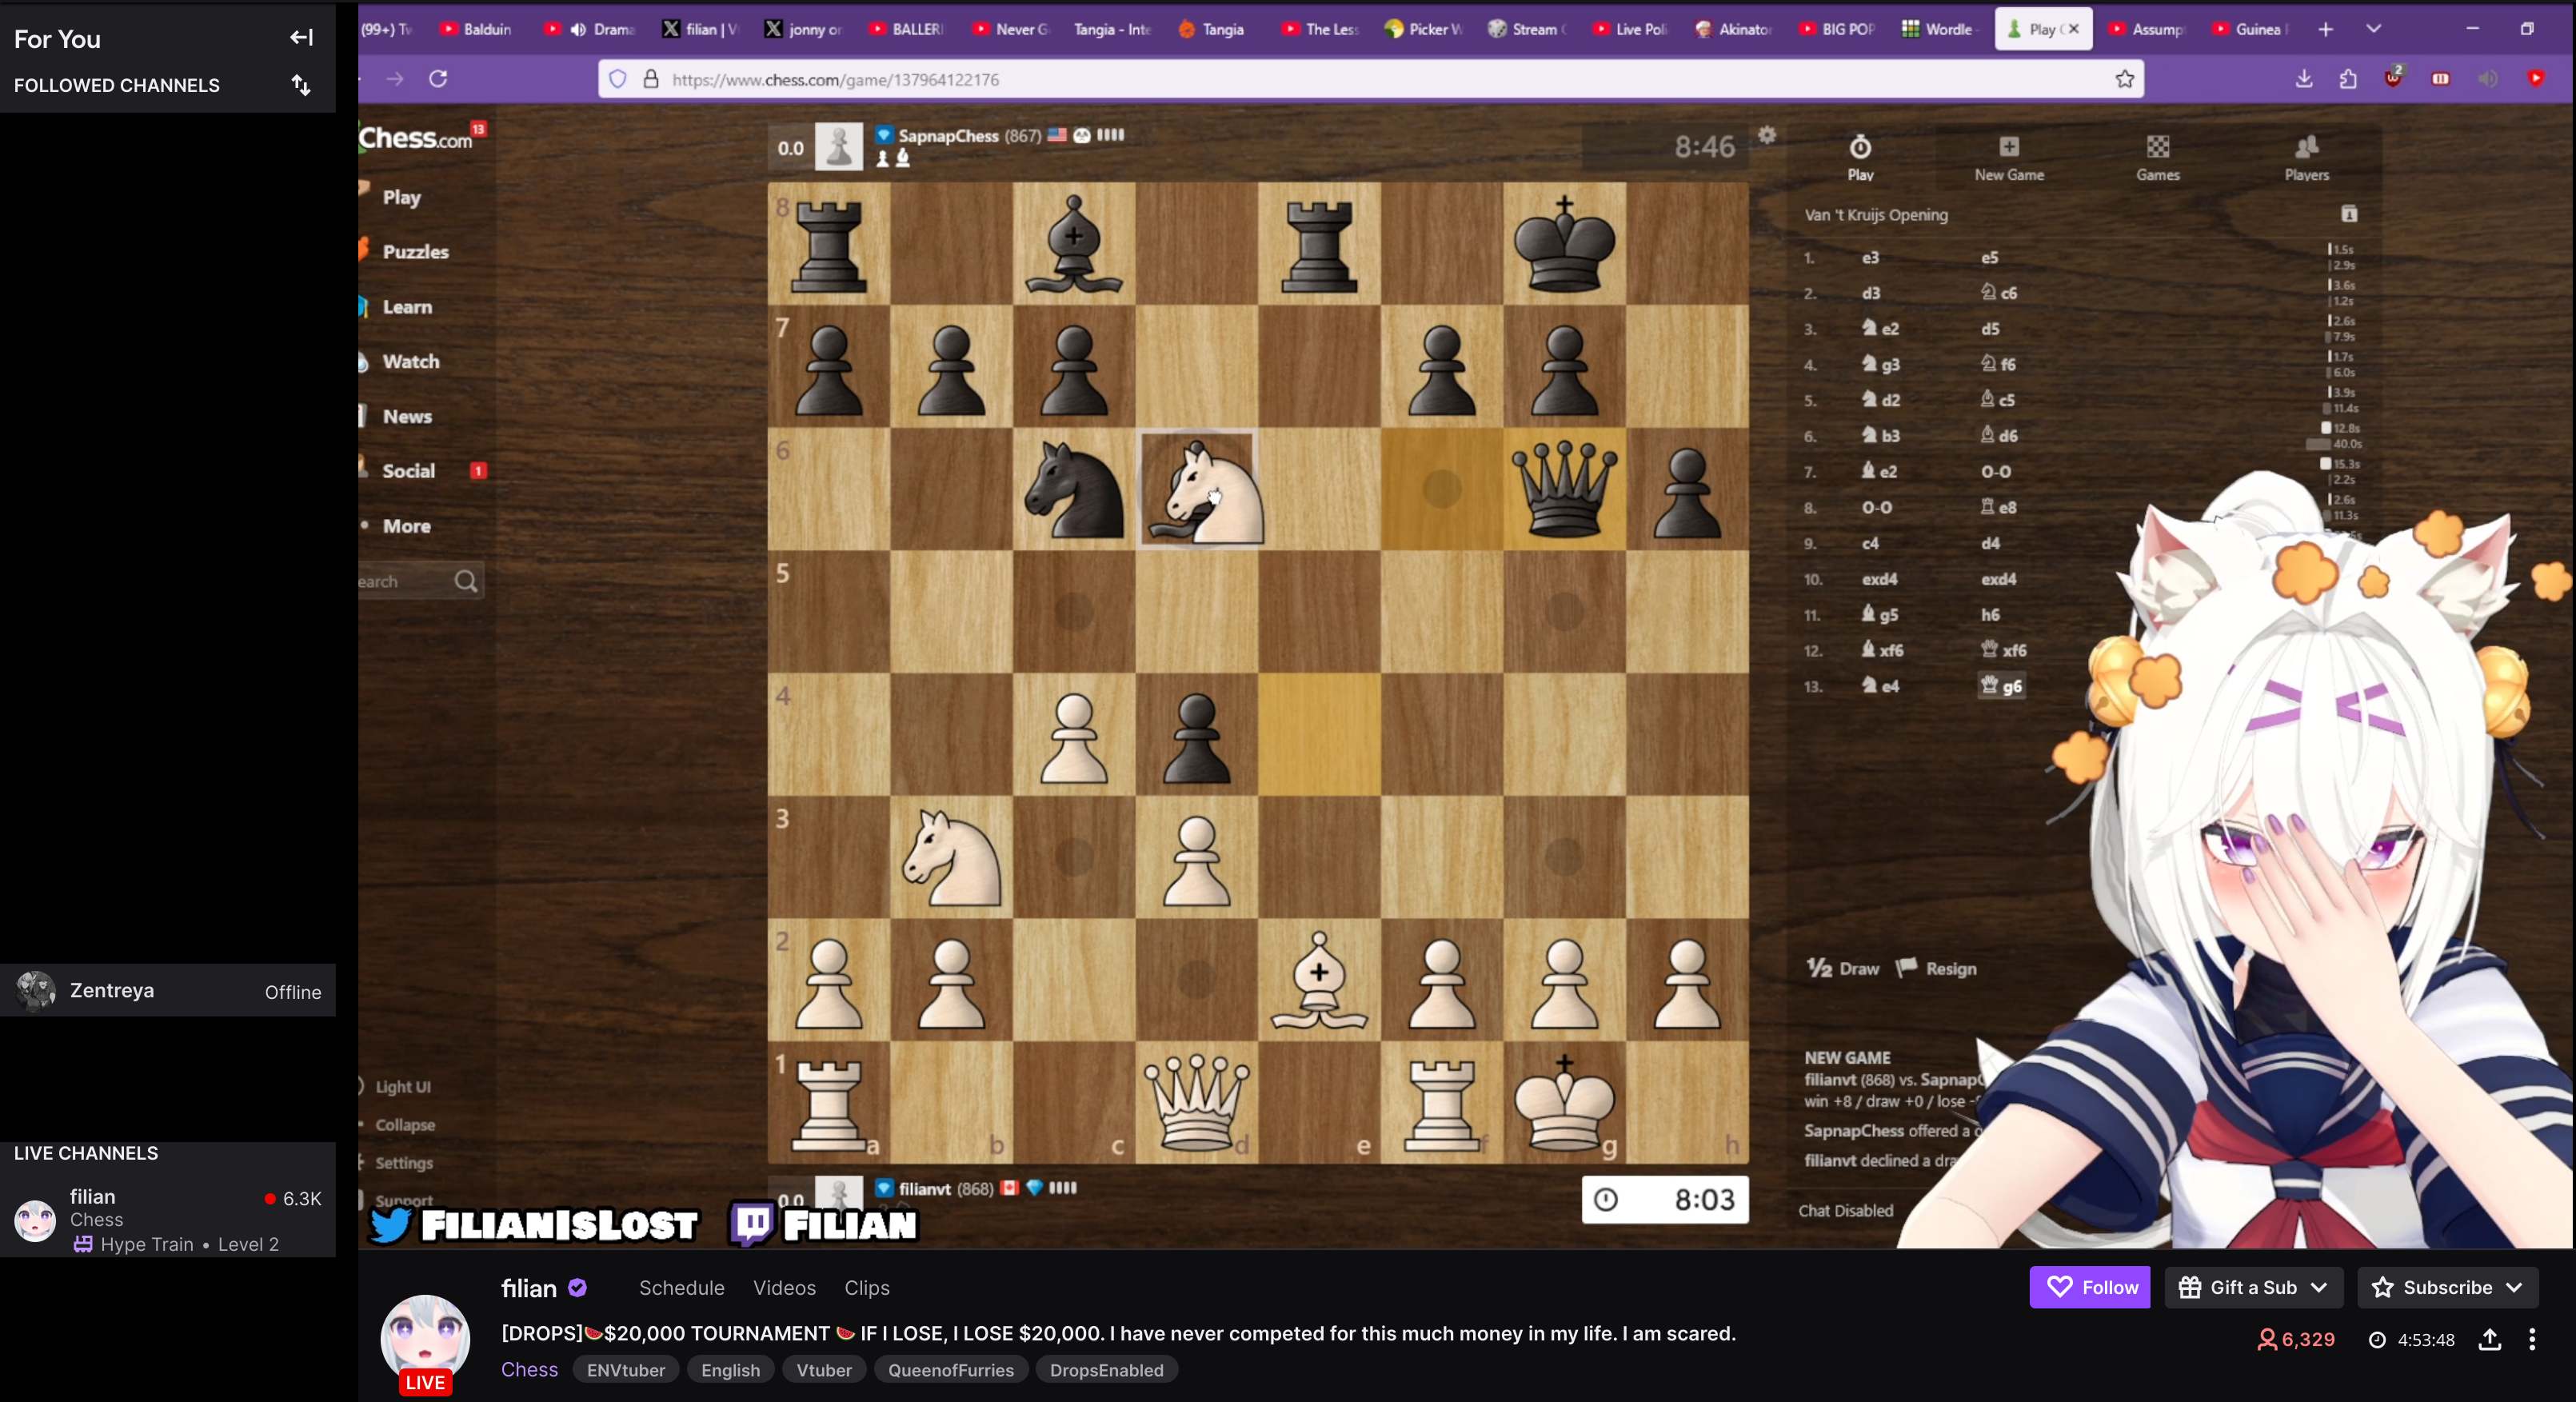Click the Play stopwatch icon

(1860, 148)
